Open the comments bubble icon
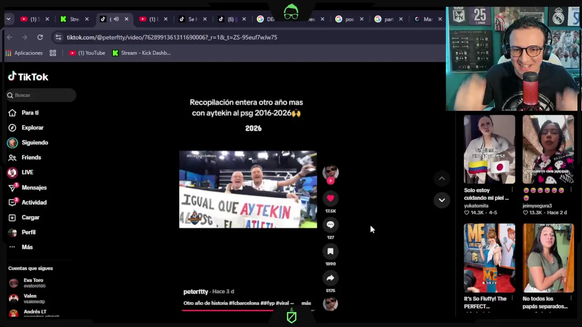Image resolution: width=582 pixels, height=327 pixels. point(331,225)
